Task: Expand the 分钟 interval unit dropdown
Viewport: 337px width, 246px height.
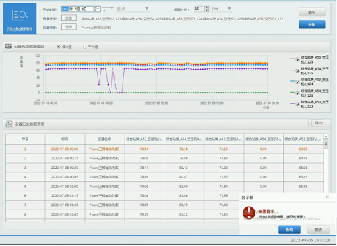Action: tap(229, 9)
